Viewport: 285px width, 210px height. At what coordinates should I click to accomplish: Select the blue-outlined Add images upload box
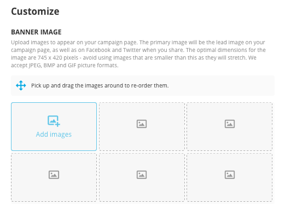pyautogui.click(x=54, y=126)
